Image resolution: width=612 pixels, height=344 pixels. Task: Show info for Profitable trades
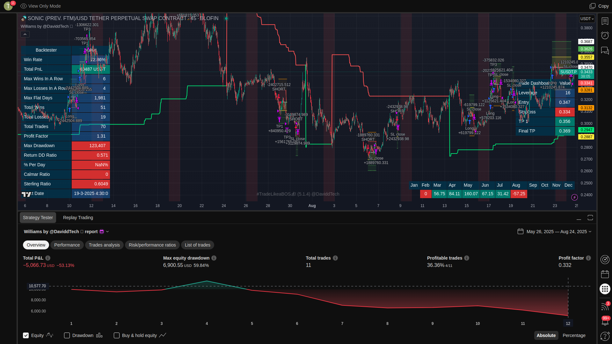(x=467, y=258)
